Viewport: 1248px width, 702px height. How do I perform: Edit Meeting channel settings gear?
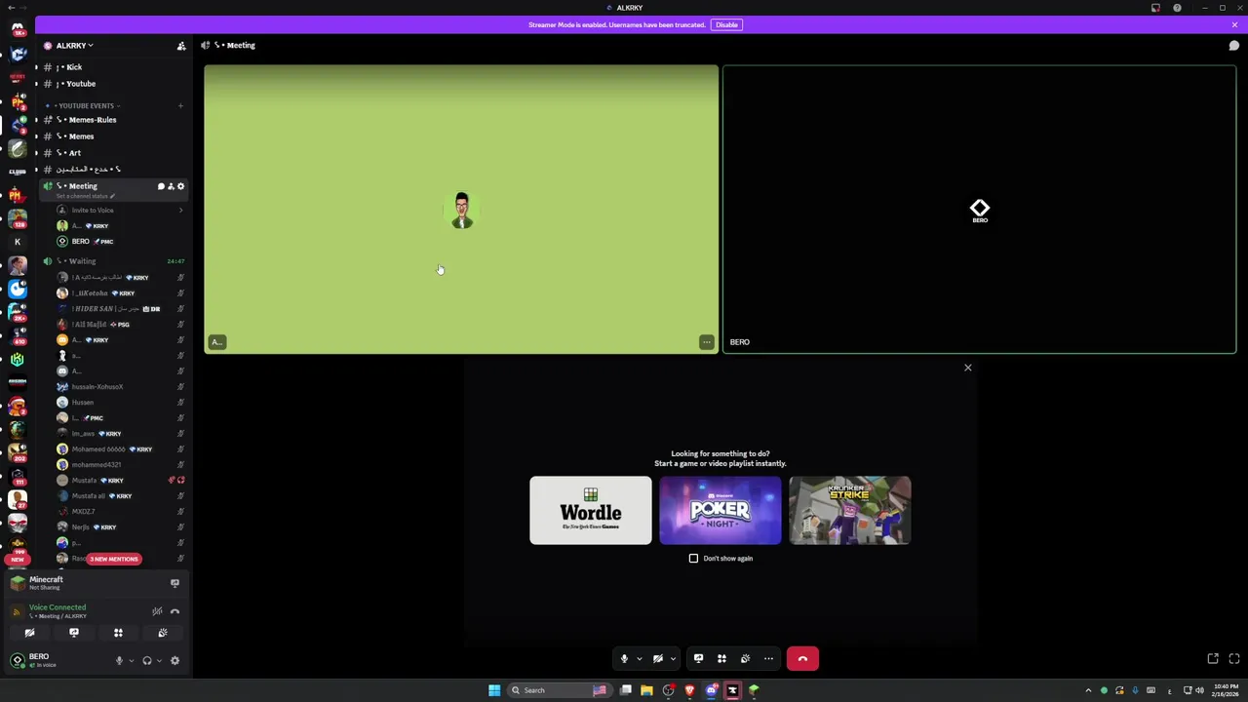tap(180, 186)
